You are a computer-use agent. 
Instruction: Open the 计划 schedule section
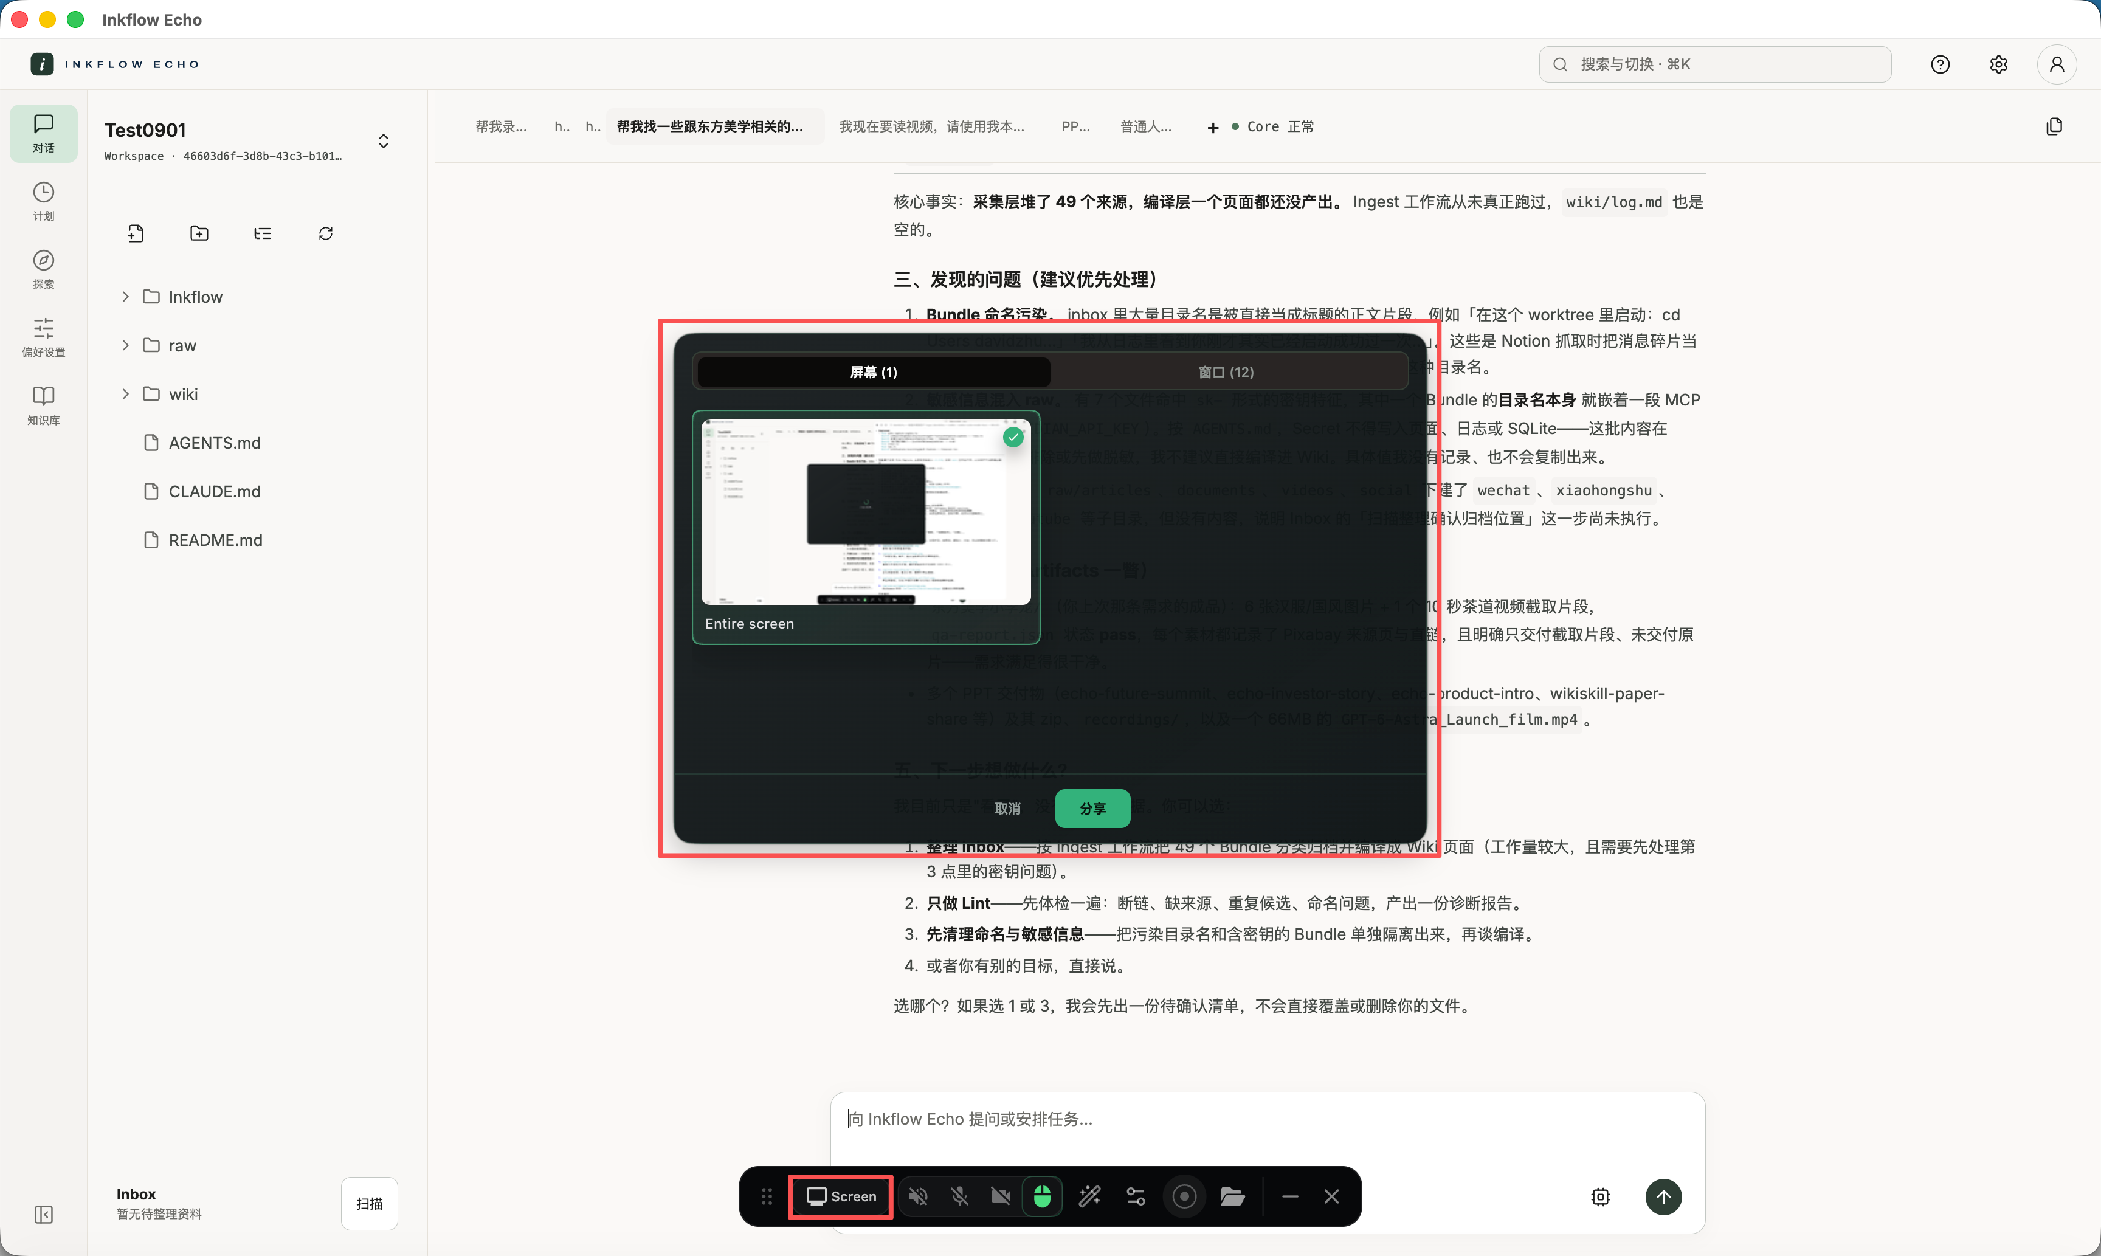tap(43, 201)
